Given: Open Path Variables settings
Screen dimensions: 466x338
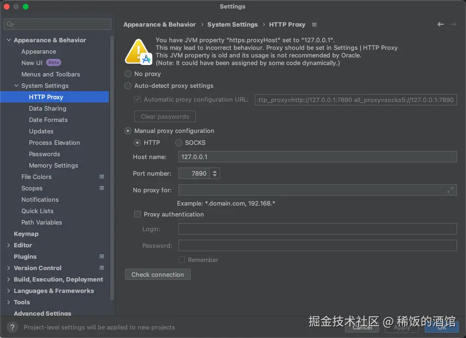Looking at the screenshot, I should [x=42, y=222].
